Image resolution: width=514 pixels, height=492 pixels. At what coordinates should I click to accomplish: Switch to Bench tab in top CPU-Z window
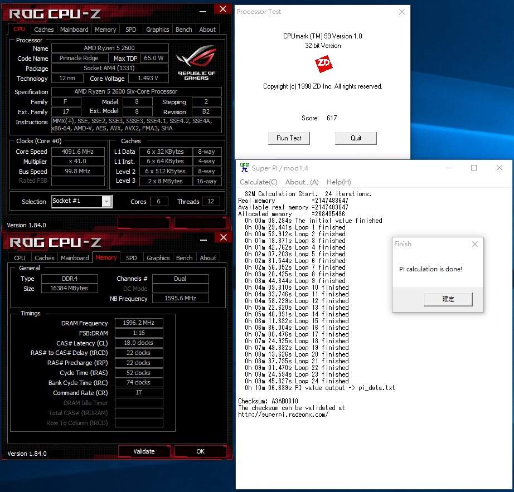click(x=183, y=30)
